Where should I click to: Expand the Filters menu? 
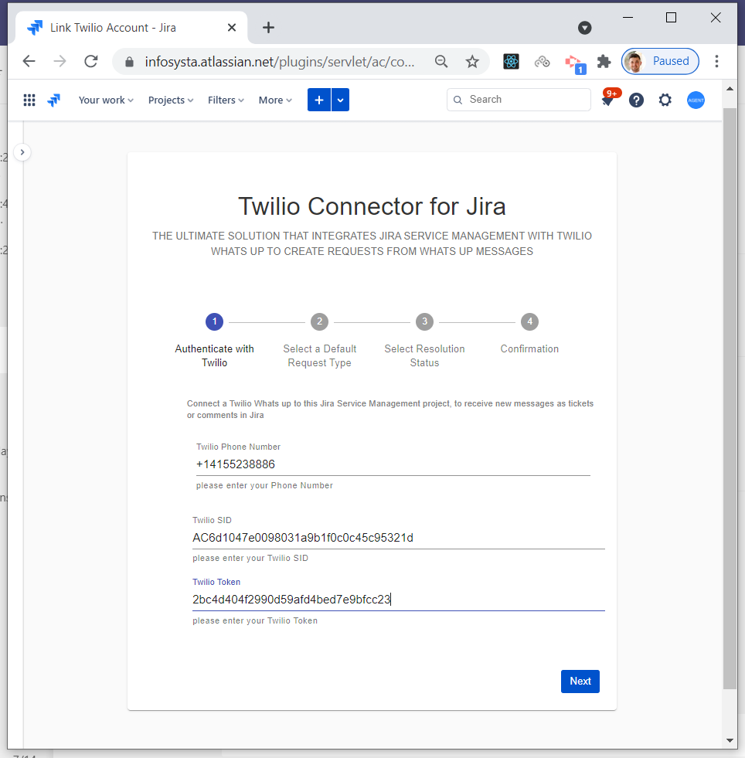tap(226, 100)
